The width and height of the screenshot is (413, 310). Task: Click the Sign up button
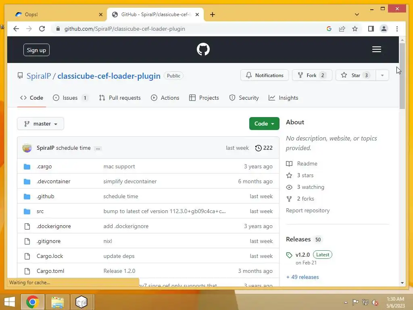coord(36,50)
